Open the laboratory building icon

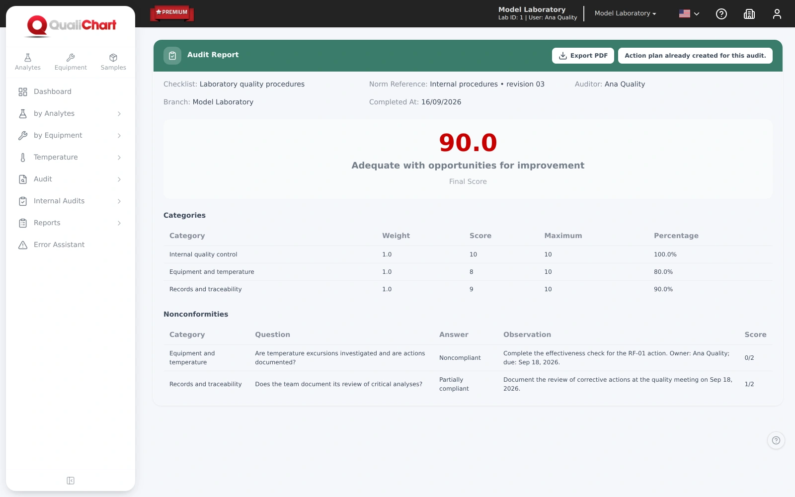point(749,14)
